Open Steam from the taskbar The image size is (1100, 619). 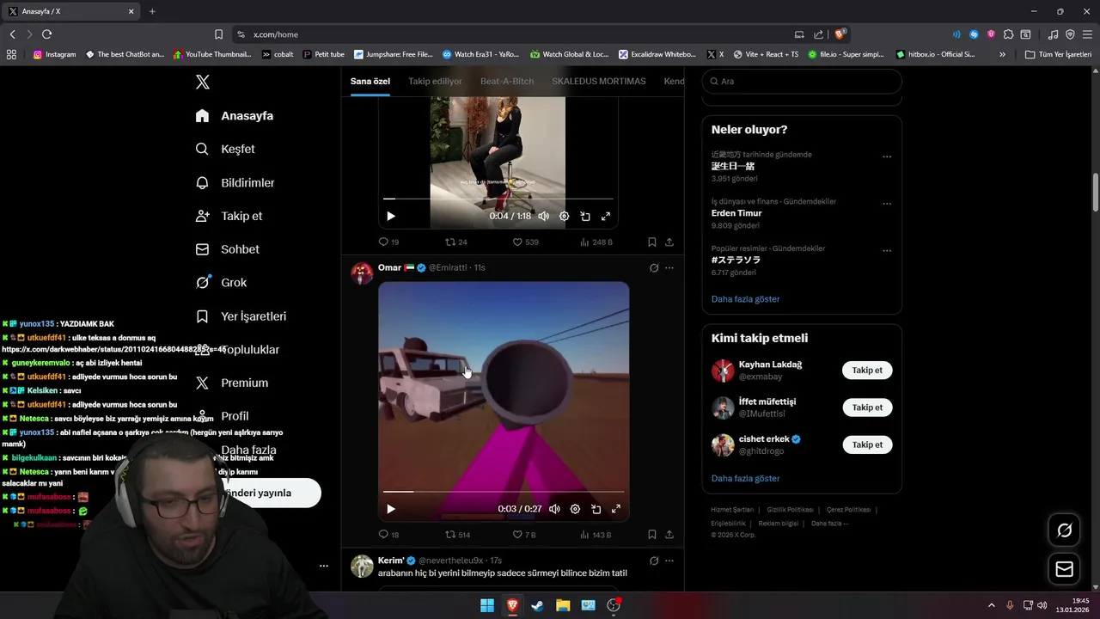tap(537, 605)
